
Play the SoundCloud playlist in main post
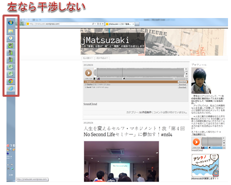(x=88, y=73)
